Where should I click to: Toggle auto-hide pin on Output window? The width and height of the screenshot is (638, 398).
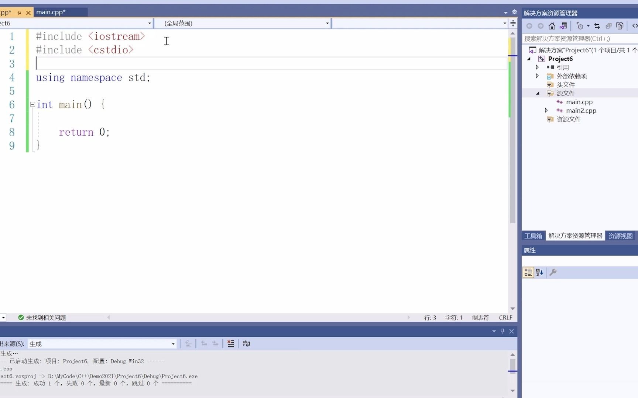coord(502,331)
